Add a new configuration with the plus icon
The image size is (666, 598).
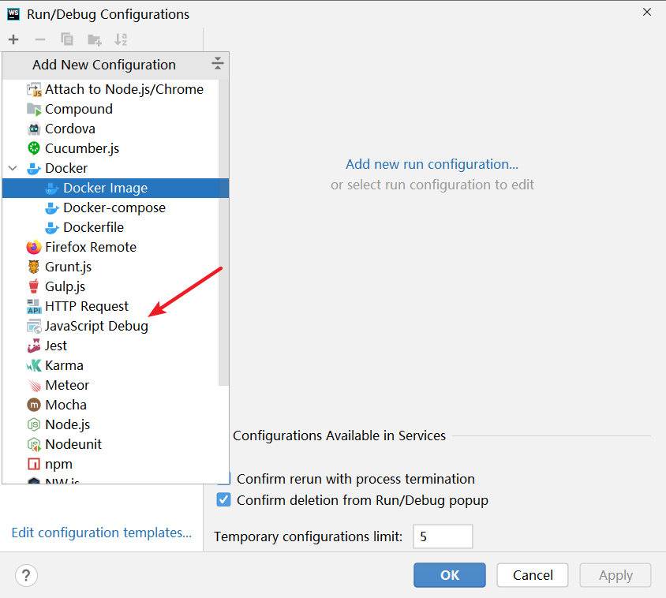13,39
